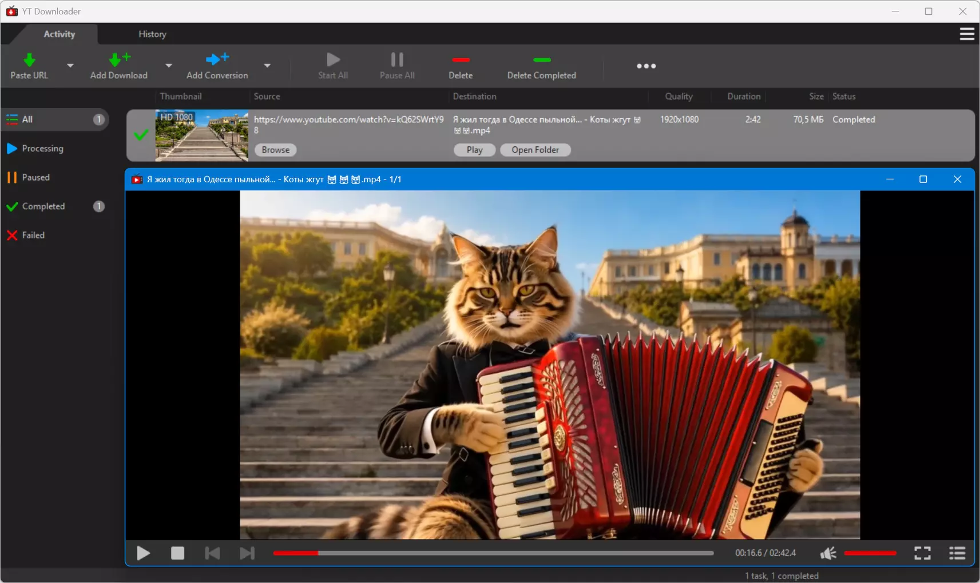Stop video playback in player
The image size is (980, 583).
click(x=177, y=553)
